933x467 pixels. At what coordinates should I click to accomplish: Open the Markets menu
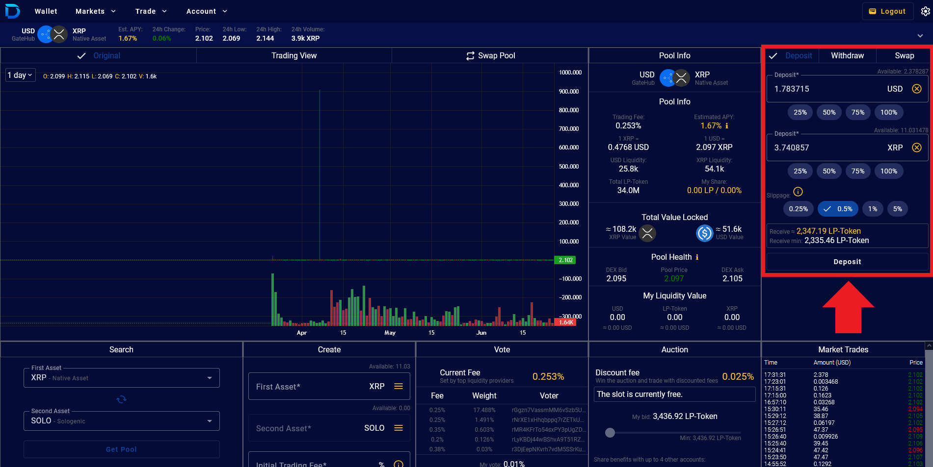[96, 11]
